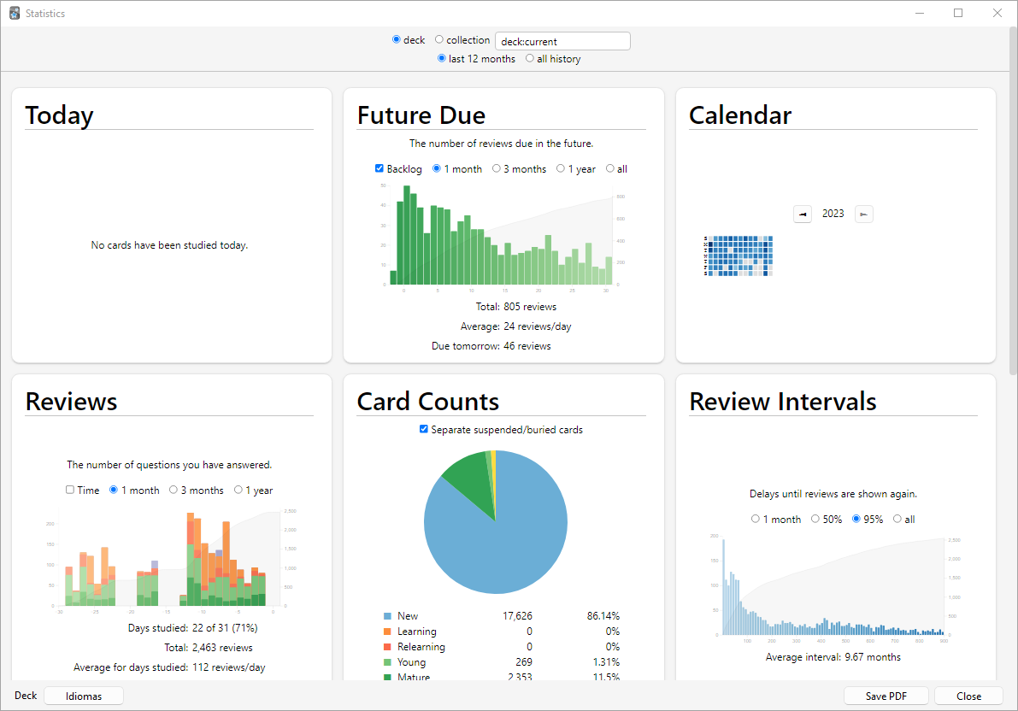This screenshot has width=1018, height=711.
Task: Click the Close button at bottom right
Action: (x=968, y=696)
